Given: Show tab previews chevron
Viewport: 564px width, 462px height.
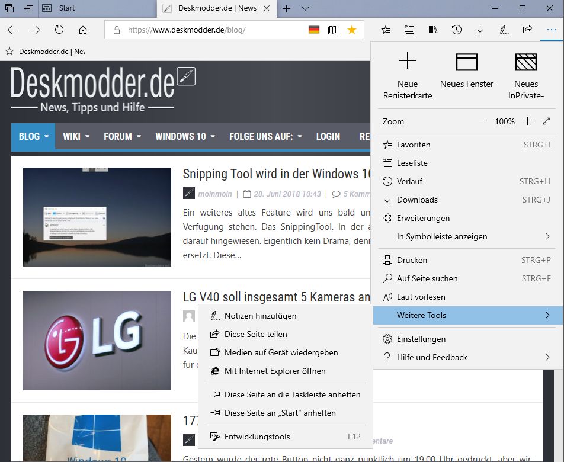Looking at the screenshot, I should pos(305,8).
